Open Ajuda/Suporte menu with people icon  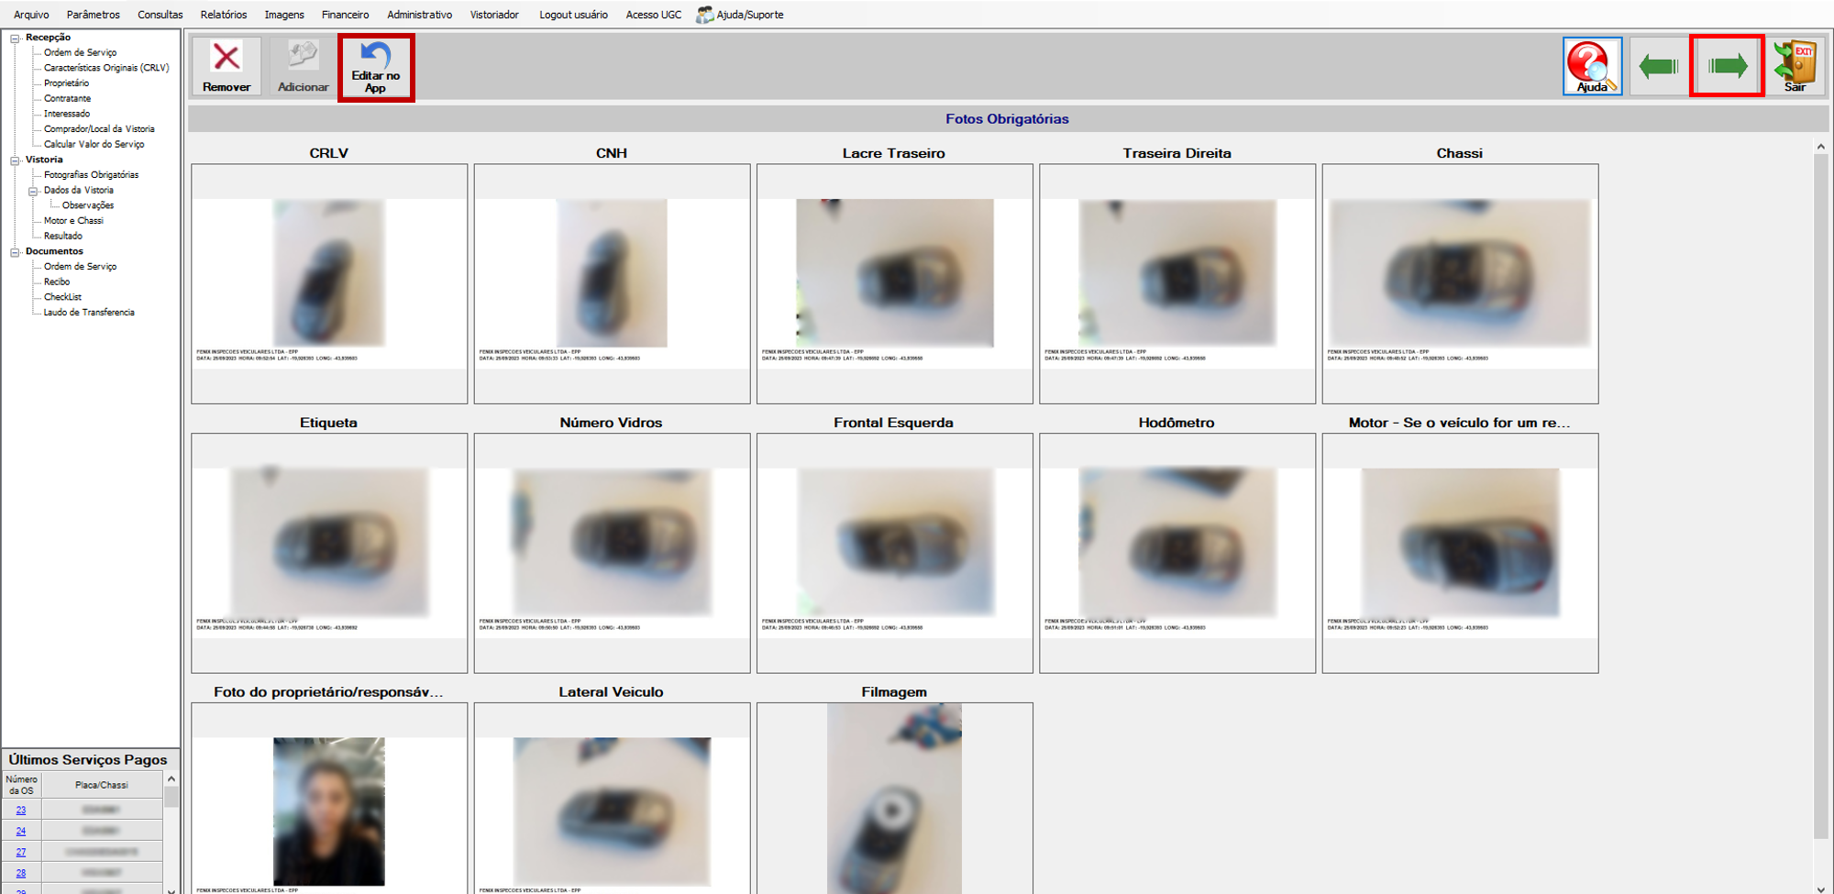point(740,15)
